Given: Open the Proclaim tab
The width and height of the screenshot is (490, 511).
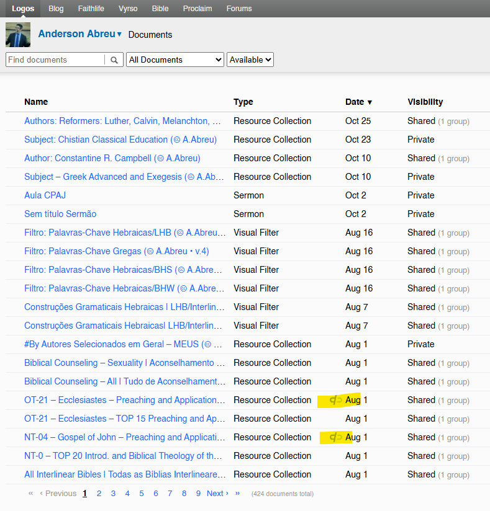Looking at the screenshot, I should click(x=197, y=9).
